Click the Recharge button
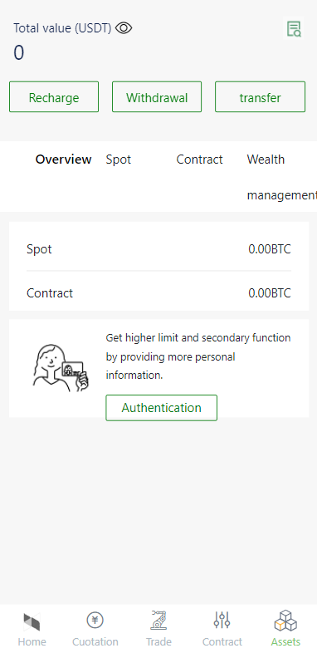The width and height of the screenshot is (317, 653). pyautogui.click(x=54, y=97)
